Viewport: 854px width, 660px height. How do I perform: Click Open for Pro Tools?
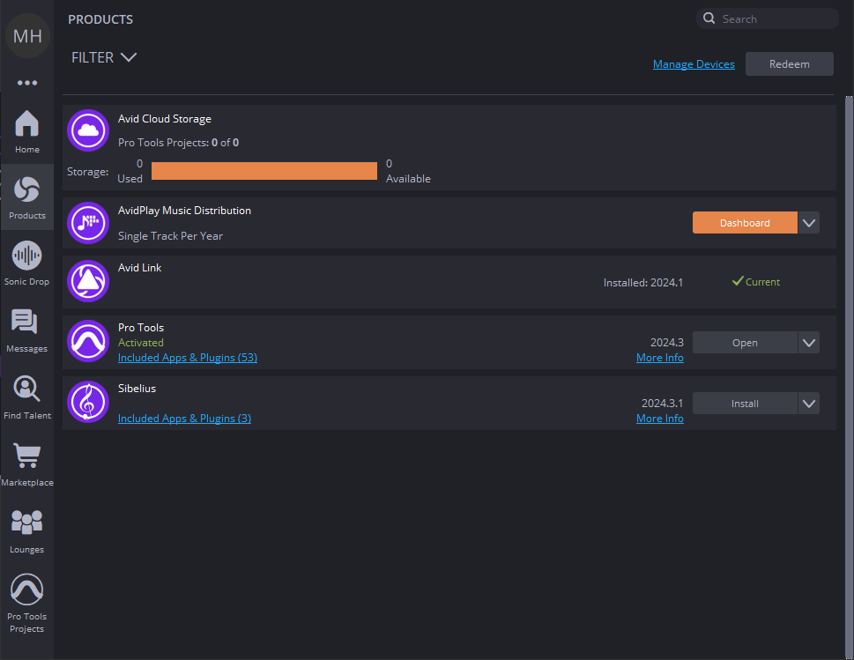click(745, 343)
